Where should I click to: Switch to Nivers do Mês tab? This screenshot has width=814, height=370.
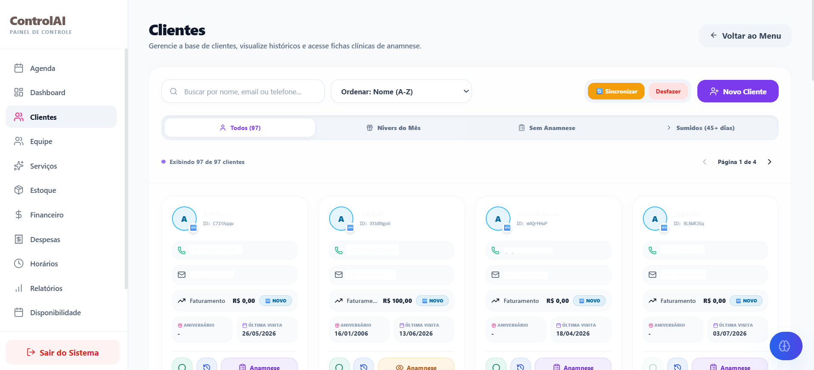[393, 127]
